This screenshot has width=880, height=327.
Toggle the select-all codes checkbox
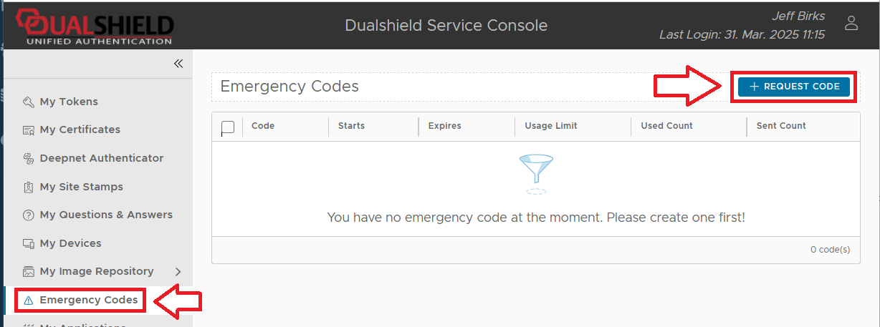coord(228,127)
